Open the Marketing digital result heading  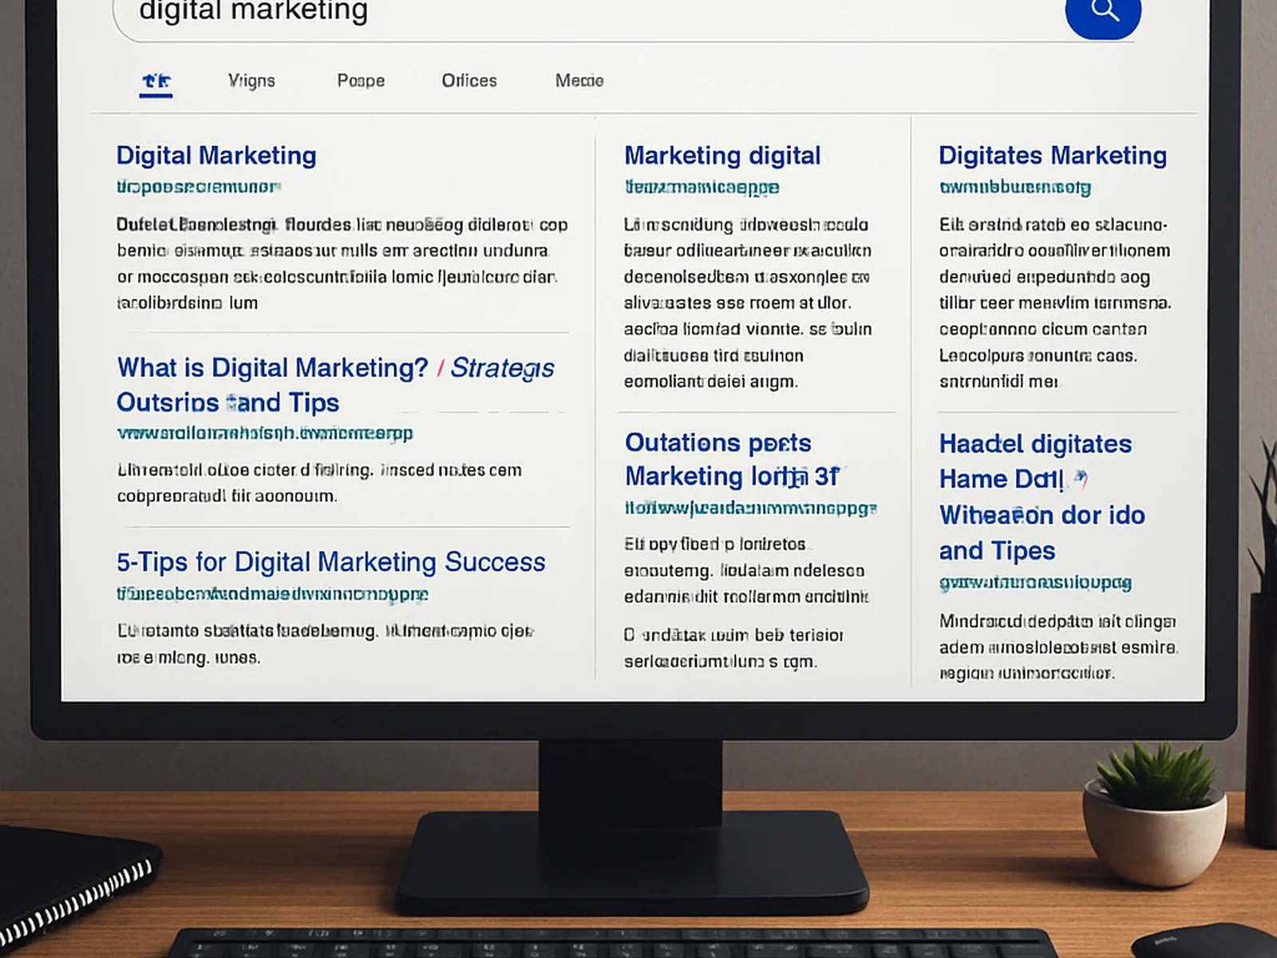coord(723,155)
